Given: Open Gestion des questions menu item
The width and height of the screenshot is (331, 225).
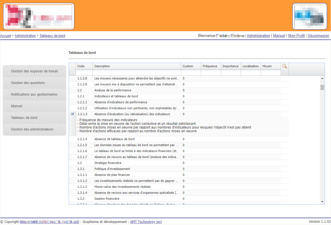Looking at the screenshot, I should [28, 83].
